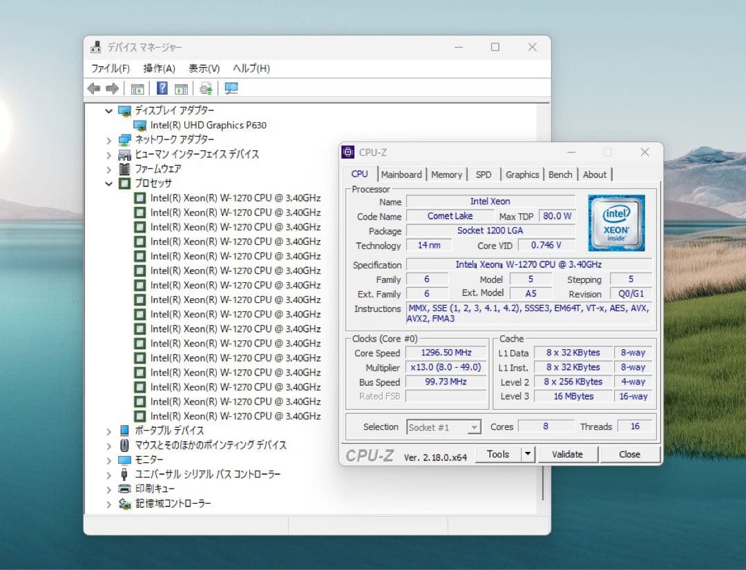
Task: Expand the ネットワーク アダプター node
Action: (108, 140)
